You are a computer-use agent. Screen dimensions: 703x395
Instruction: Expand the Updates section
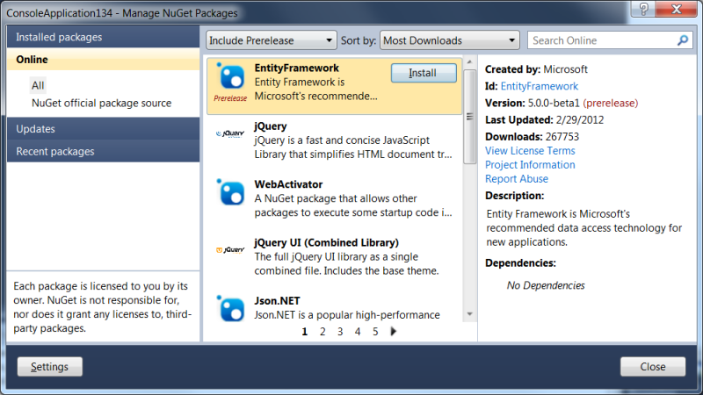coord(100,129)
